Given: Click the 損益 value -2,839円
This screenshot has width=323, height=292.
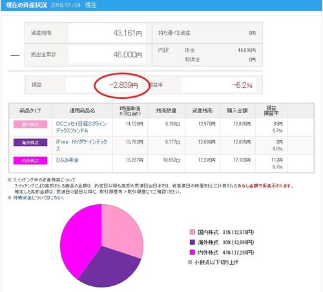Looking at the screenshot, I should pyautogui.click(x=123, y=85).
